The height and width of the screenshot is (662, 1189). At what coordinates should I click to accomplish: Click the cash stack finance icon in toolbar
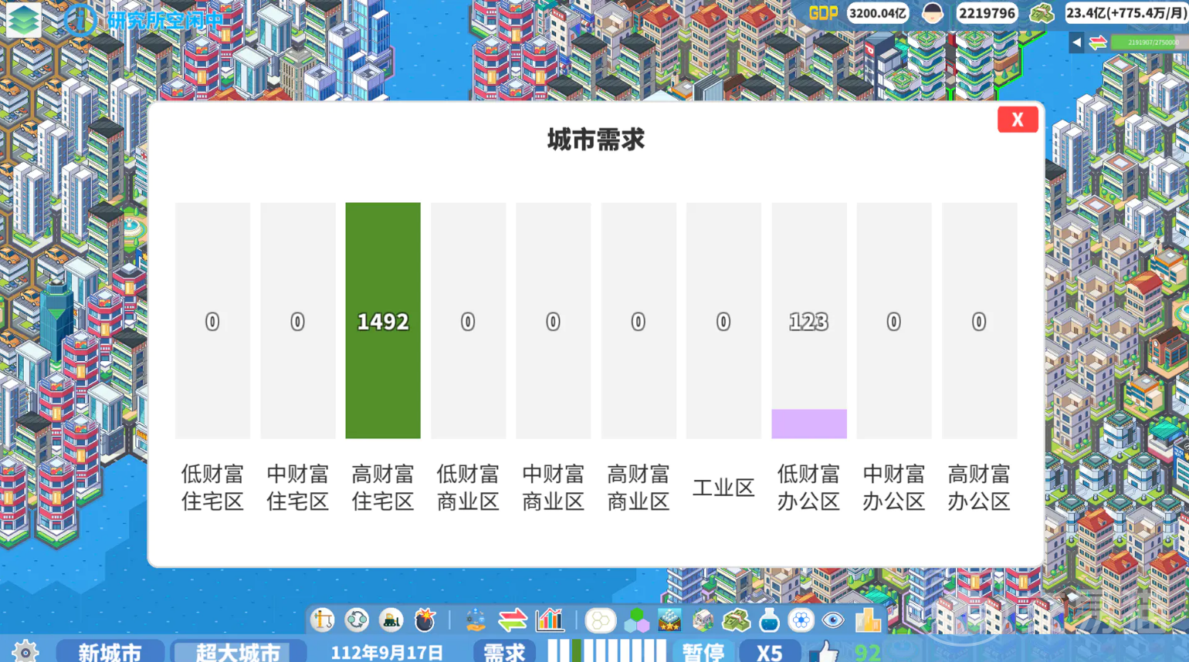pyautogui.click(x=736, y=620)
